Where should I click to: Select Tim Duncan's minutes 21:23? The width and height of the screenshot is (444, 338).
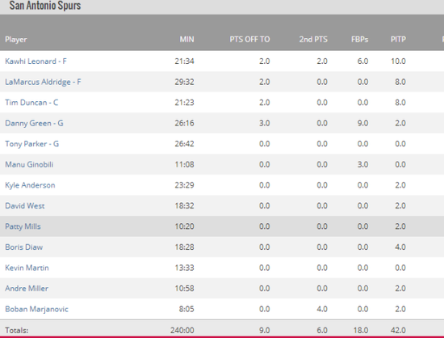click(x=184, y=103)
